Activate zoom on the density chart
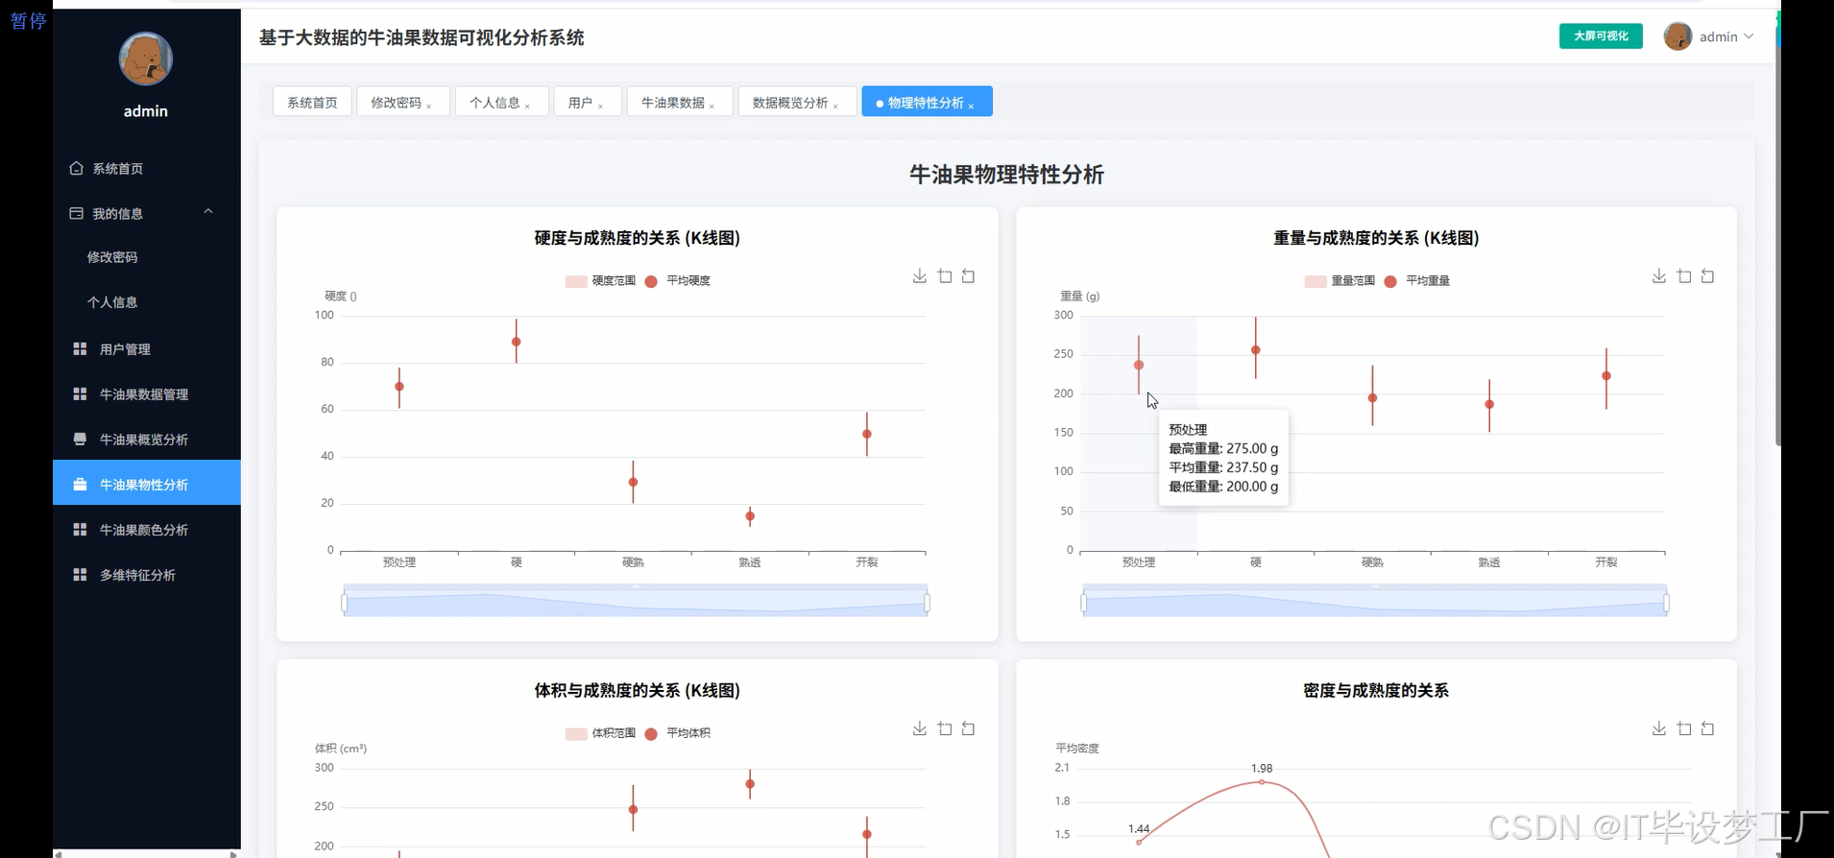1834x858 pixels. coord(1684,728)
